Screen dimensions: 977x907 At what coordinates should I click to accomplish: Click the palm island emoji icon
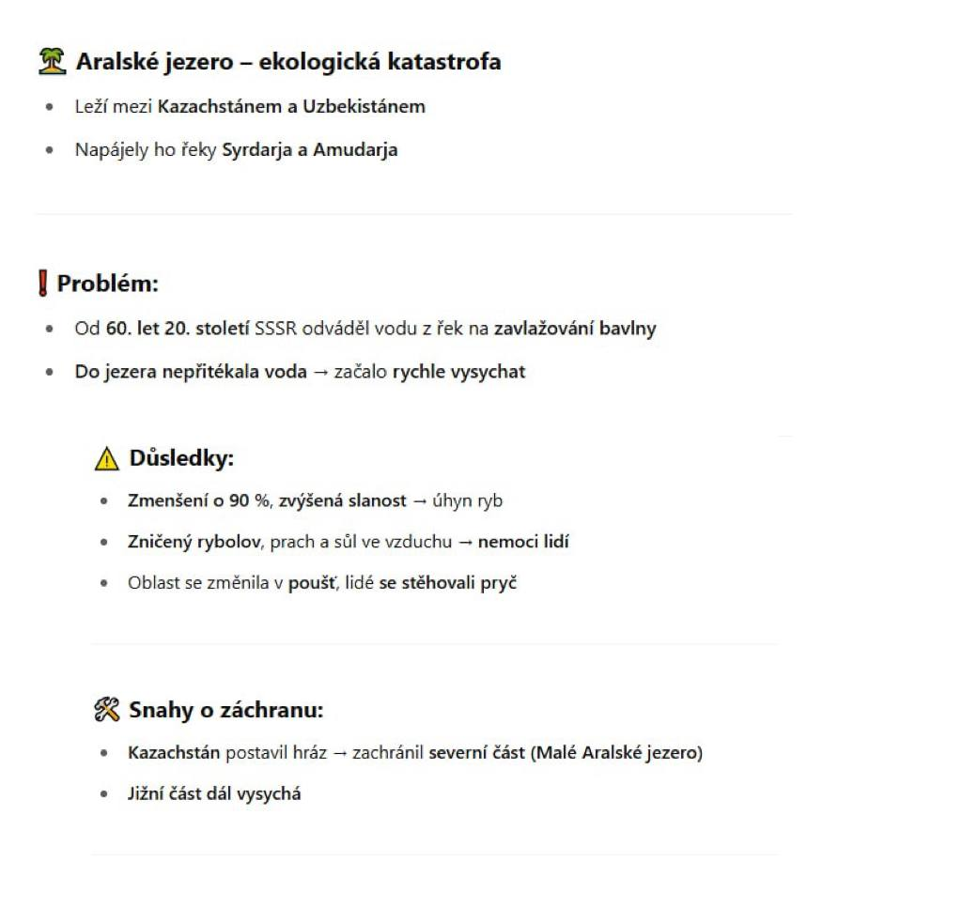(53, 61)
